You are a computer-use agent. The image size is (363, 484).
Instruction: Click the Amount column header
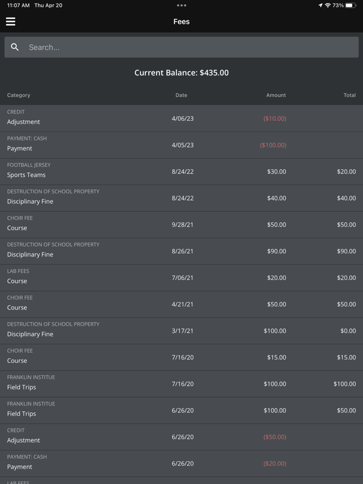tap(276, 95)
